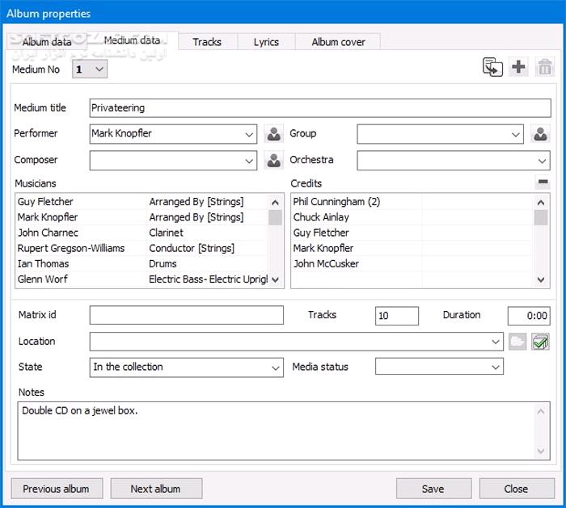Click the minus icon above Credits list

point(543,183)
